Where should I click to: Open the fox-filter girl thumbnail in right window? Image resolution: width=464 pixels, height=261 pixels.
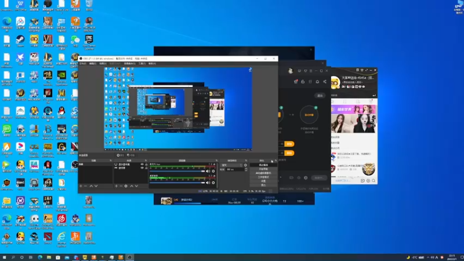pyautogui.click(x=365, y=124)
